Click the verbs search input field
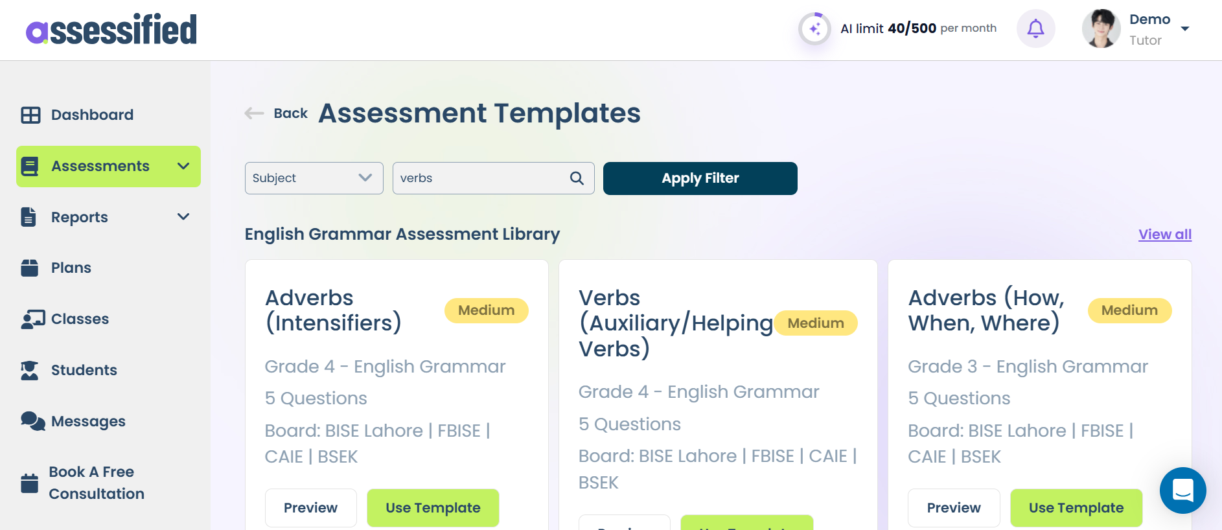 coord(479,178)
